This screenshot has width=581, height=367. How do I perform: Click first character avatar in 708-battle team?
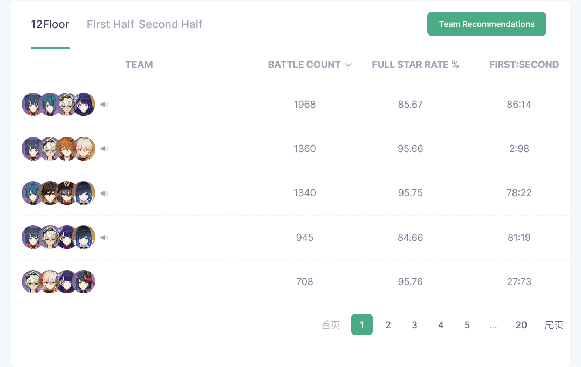[32, 281]
